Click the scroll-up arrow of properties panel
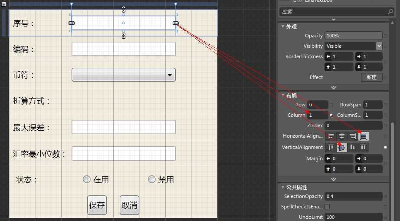The width and height of the screenshot is (400, 221). [x=392, y=23]
